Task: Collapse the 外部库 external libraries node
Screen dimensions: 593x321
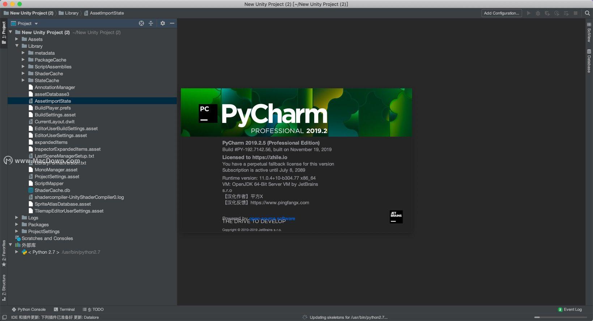Action: click(x=10, y=245)
